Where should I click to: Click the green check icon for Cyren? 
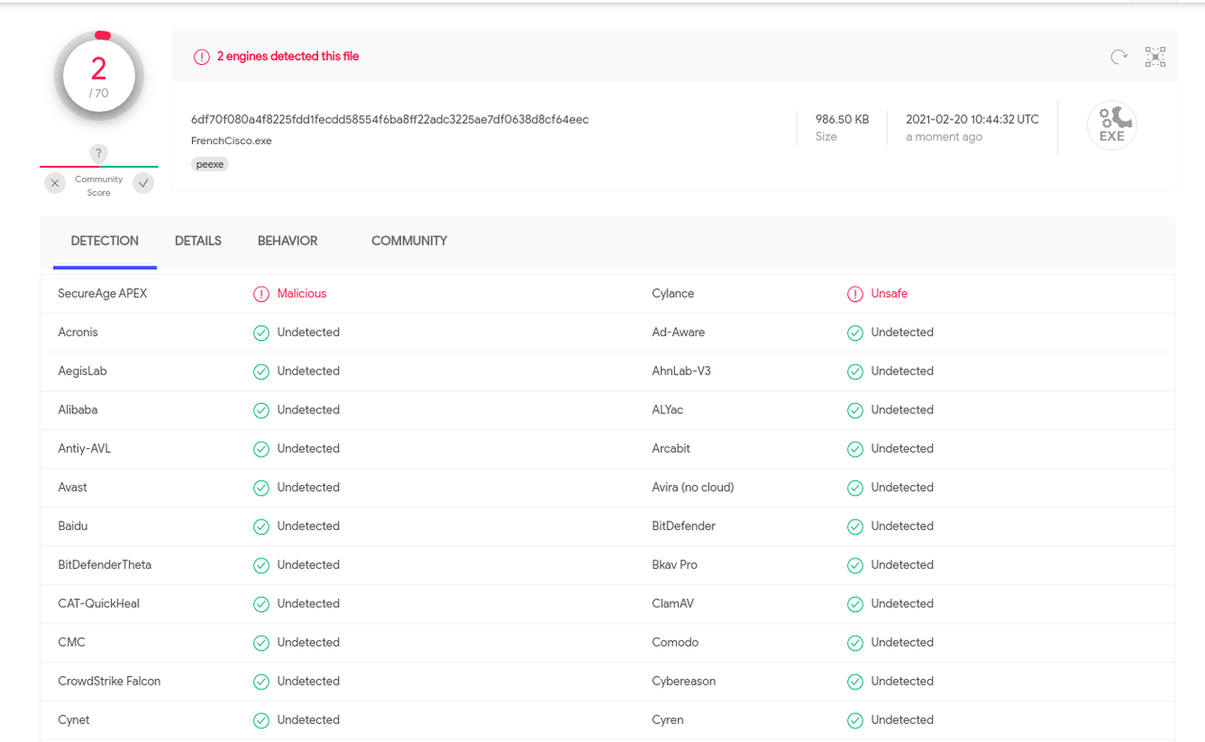click(855, 720)
